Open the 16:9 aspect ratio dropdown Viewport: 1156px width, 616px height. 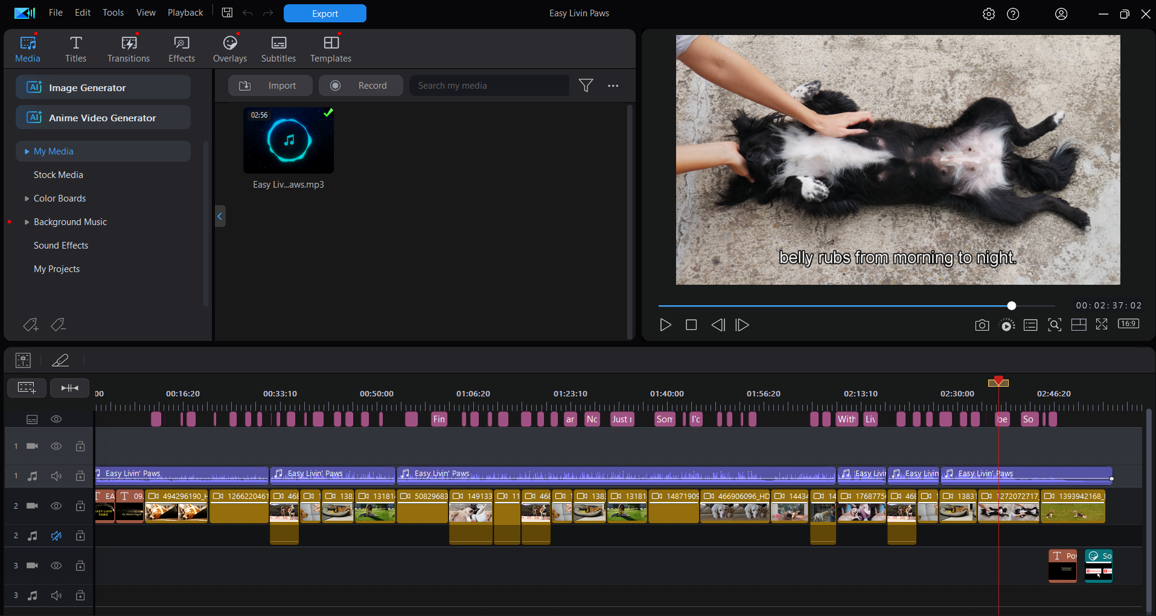pos(1128,324)
